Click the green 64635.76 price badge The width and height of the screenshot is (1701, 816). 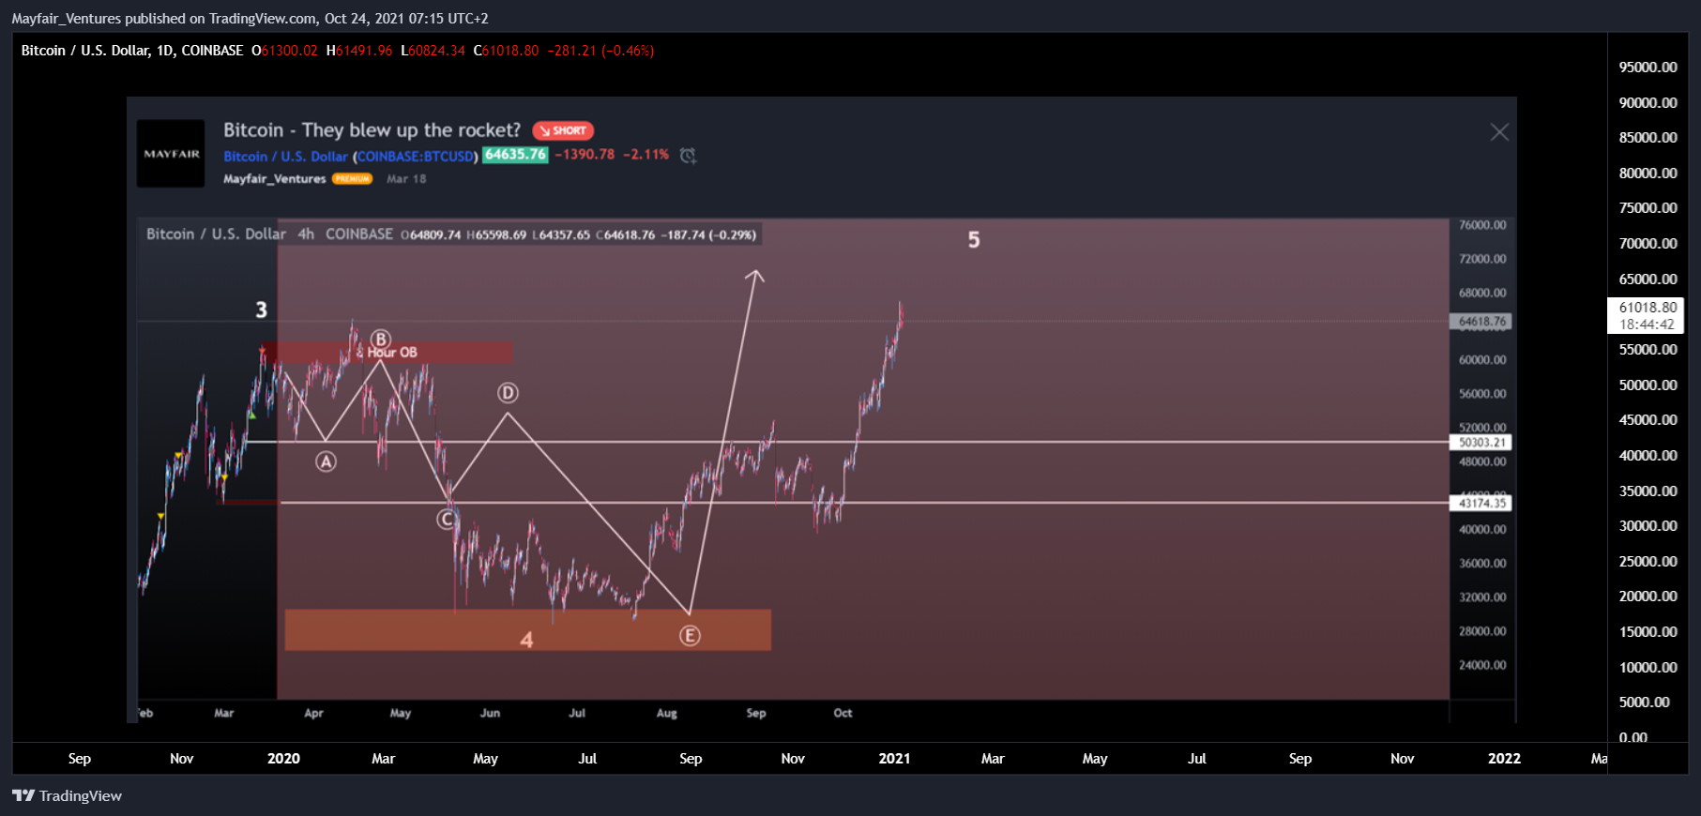click(x=515, y=155)
